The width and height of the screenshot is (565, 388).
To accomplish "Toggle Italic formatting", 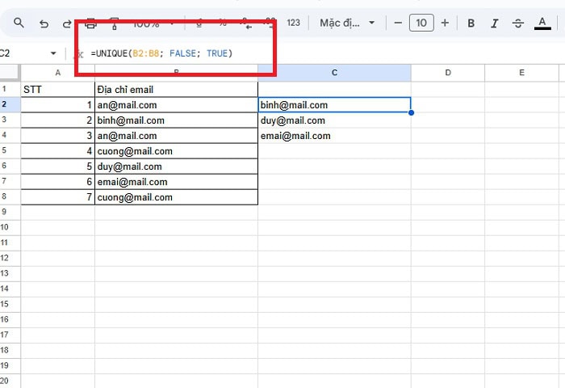I will [x=494, y=23].
